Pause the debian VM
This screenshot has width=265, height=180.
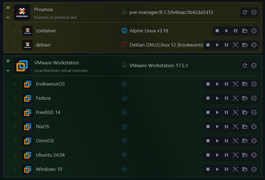(227, 45)
